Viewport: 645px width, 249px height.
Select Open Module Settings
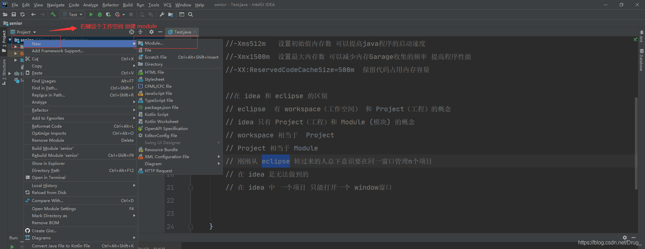(x=80, y=209)
